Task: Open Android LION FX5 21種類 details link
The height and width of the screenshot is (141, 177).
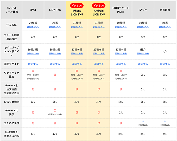Action: pyautogui.click(x=99, y=27)
